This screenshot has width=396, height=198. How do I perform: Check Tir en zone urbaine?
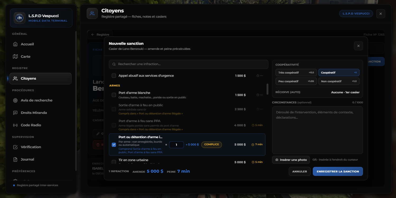114,162
